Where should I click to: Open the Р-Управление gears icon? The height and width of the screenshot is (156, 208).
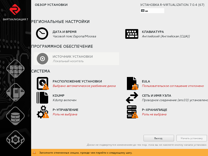coord(43,112)
